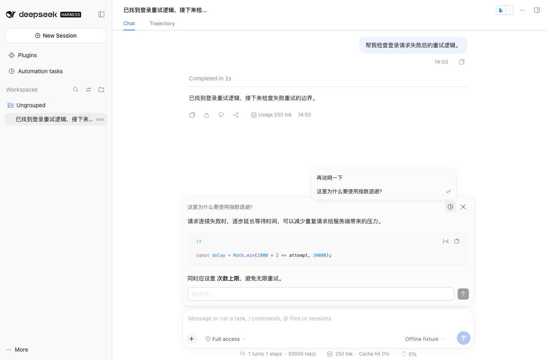
Task: Choose 这里为什么要使用指数退避? from history menu
Action: pos(384,192)
